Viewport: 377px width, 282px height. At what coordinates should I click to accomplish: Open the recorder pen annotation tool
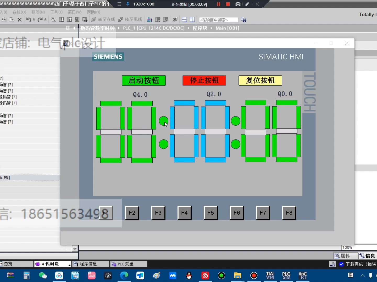click(247, 4)
